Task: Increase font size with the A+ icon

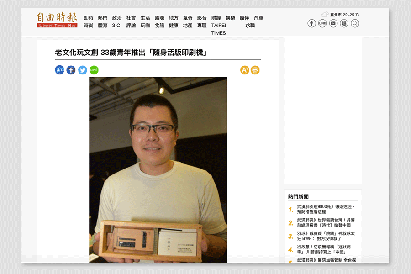Action: click(244, 70)
